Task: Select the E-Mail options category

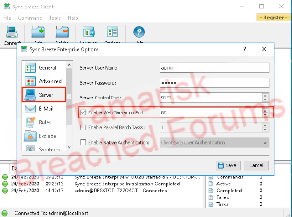Action: point(44,109)
